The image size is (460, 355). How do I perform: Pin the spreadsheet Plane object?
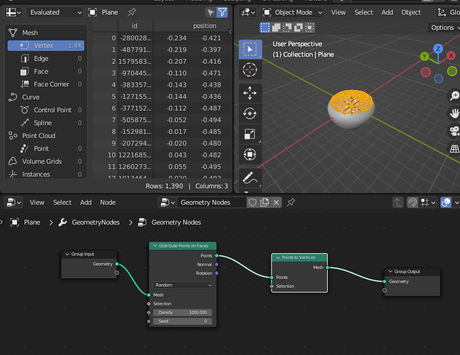coord(132,12)
